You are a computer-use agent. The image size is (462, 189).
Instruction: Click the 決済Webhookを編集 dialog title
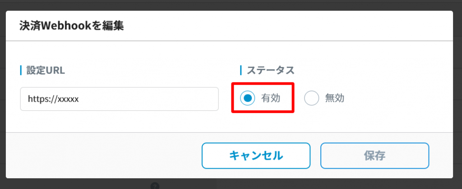coord(71,26)
